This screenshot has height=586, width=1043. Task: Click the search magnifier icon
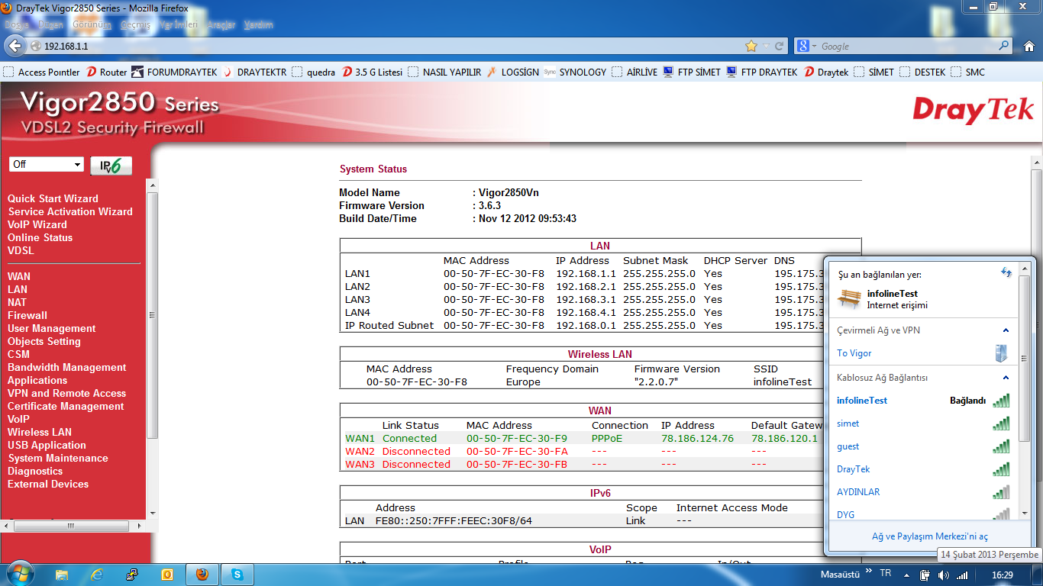tap(1004, 46)
